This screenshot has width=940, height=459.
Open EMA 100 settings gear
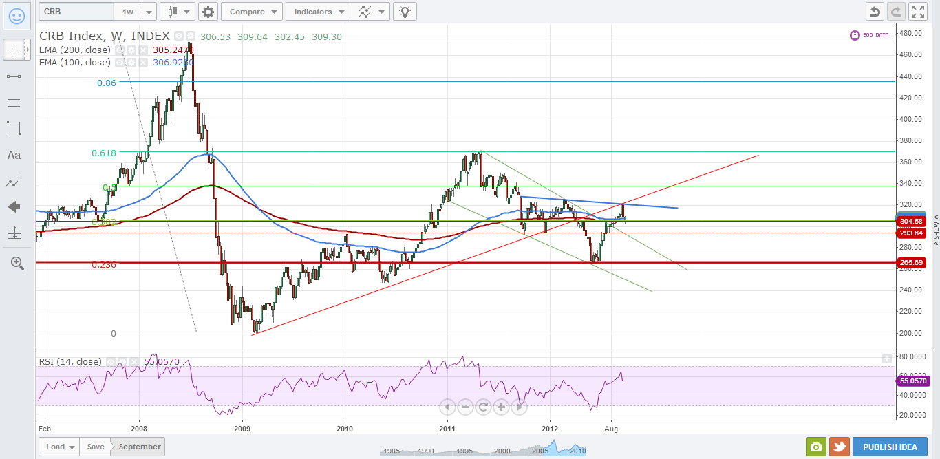(x=131, y=63)
